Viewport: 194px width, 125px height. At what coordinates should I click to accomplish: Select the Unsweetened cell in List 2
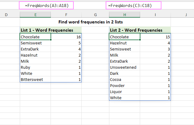(x=125, y=67)
